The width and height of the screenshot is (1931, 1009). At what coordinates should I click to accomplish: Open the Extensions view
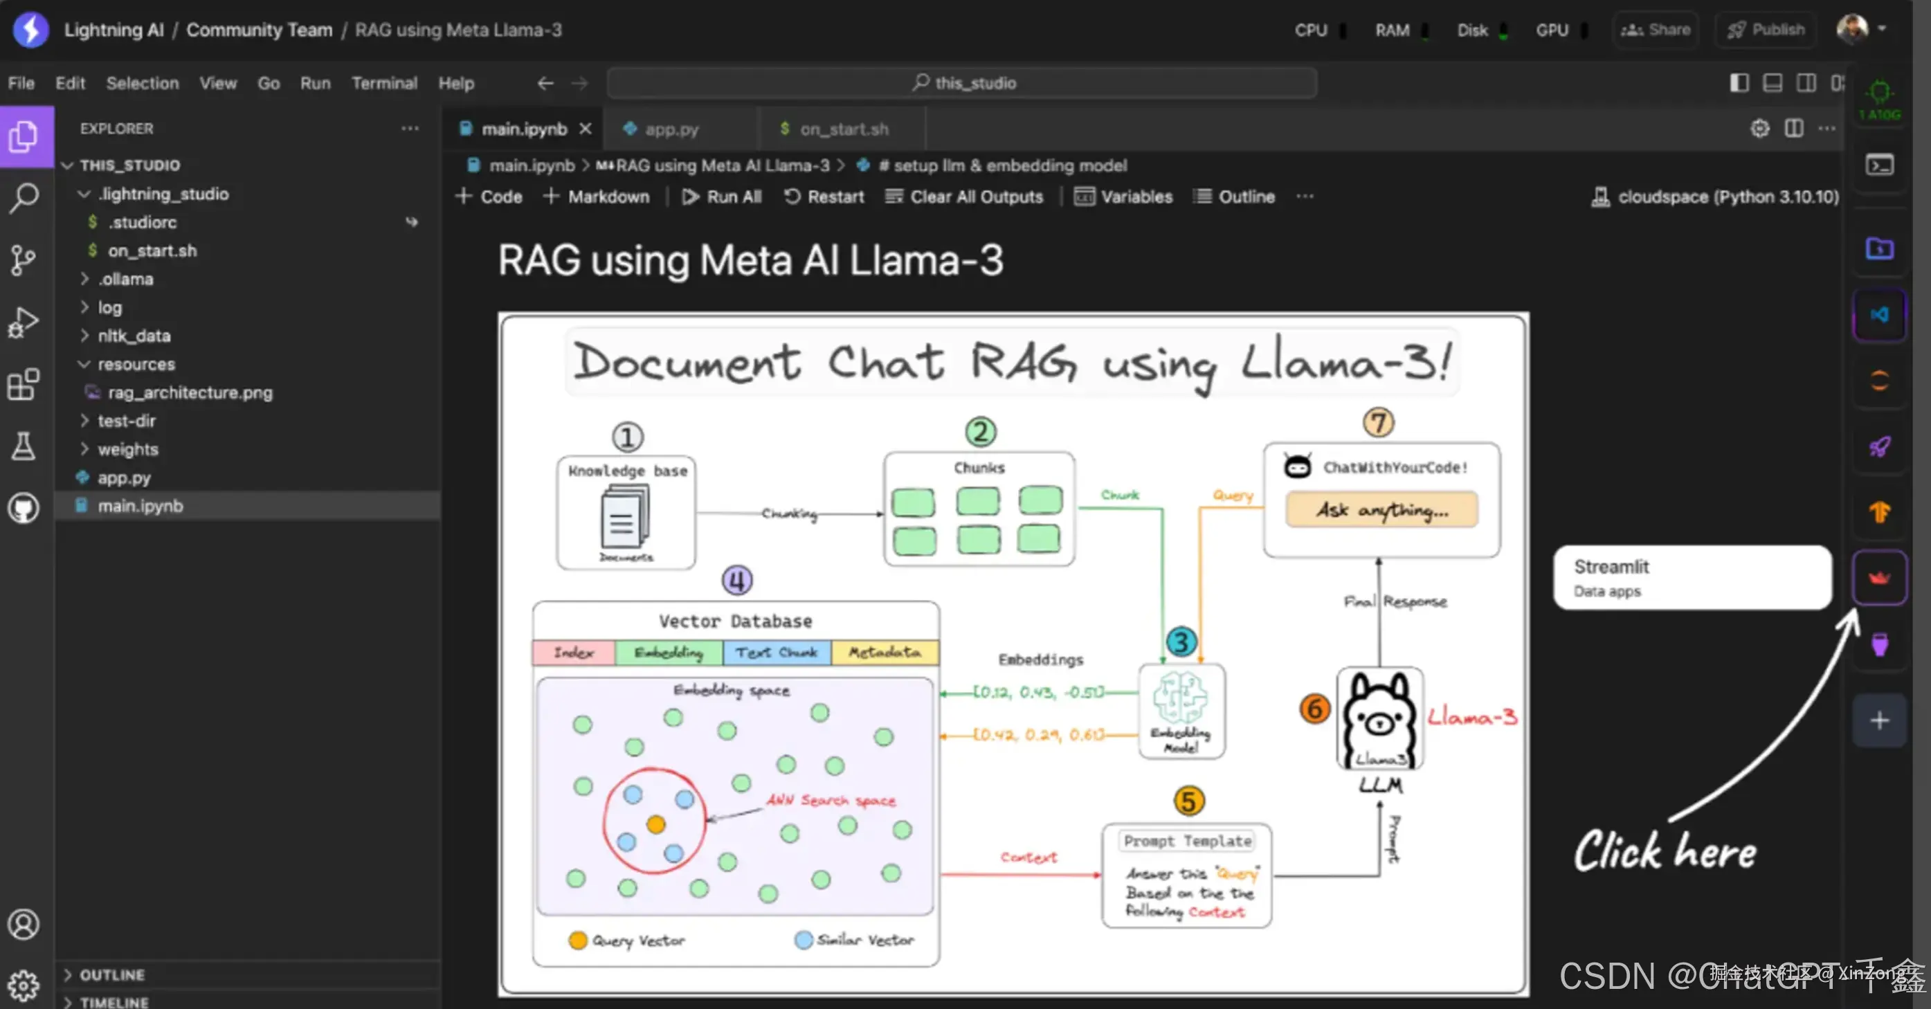[x=25, y=385]
